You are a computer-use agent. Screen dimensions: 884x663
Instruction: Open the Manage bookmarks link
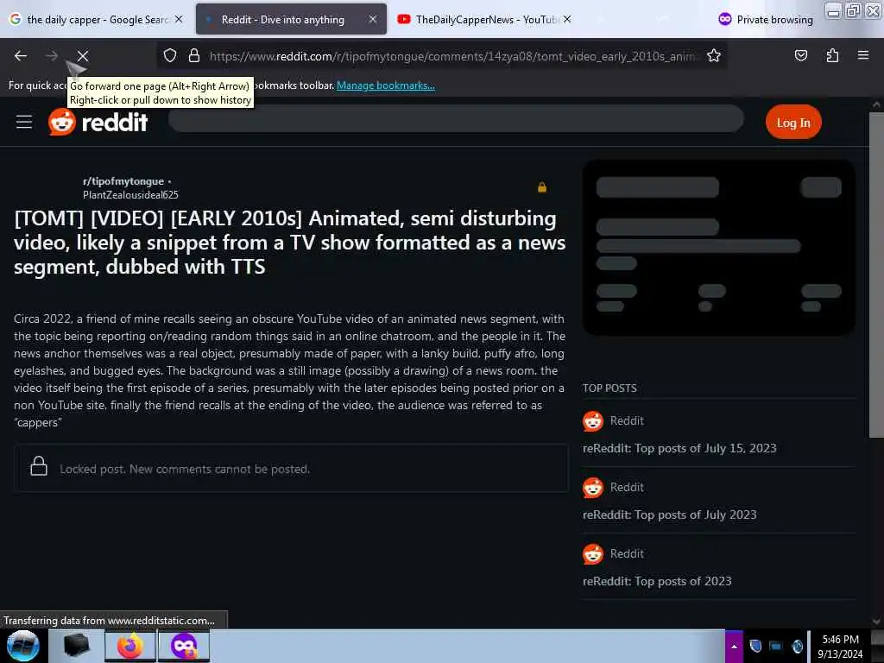(x=386, y=85)
